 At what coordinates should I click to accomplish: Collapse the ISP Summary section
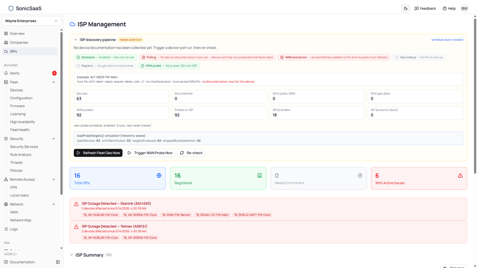pyautogui.click(x=72, y=255)
